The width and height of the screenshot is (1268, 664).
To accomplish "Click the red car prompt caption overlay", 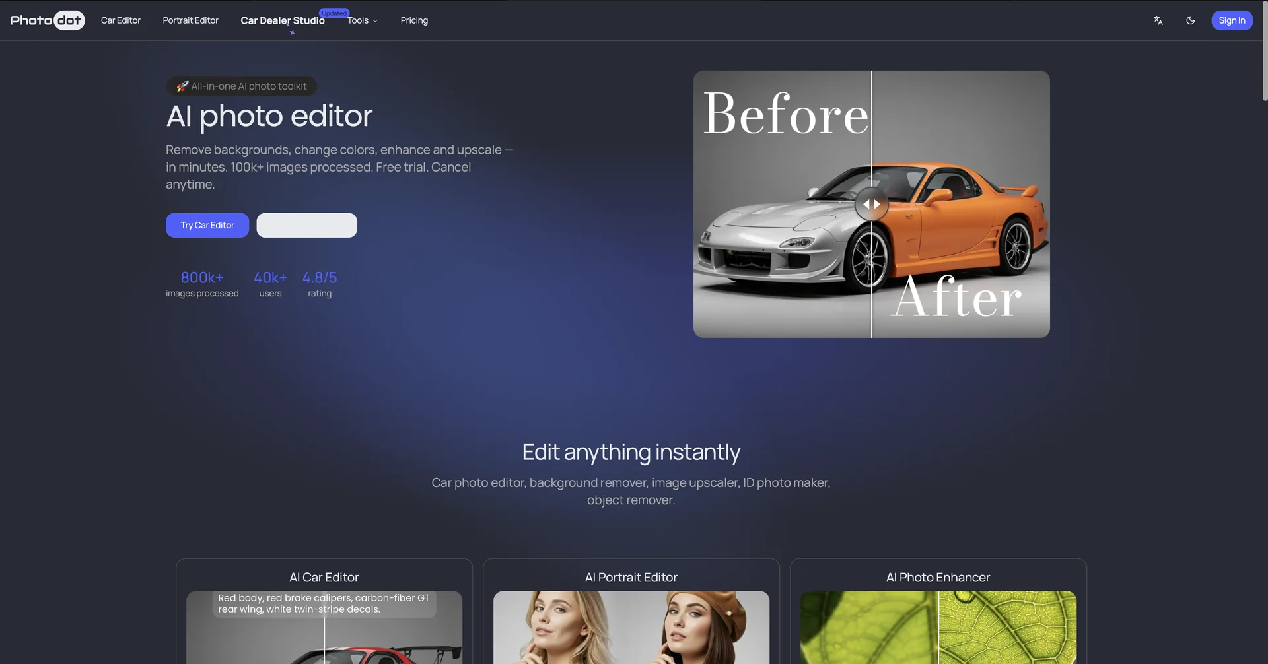I will coord(324,603).
